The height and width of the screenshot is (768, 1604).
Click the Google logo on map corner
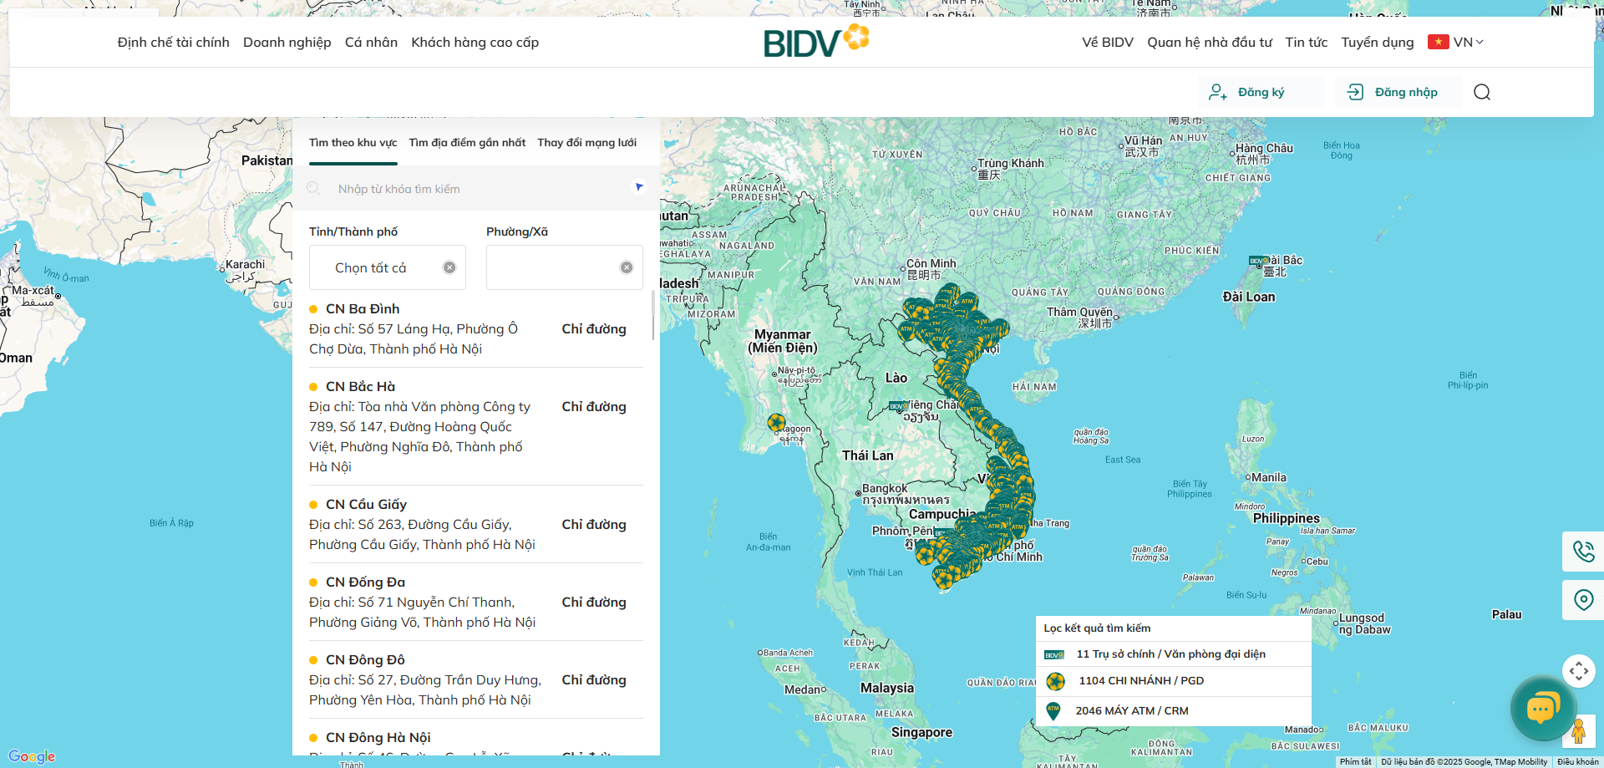tap(31, 756)
